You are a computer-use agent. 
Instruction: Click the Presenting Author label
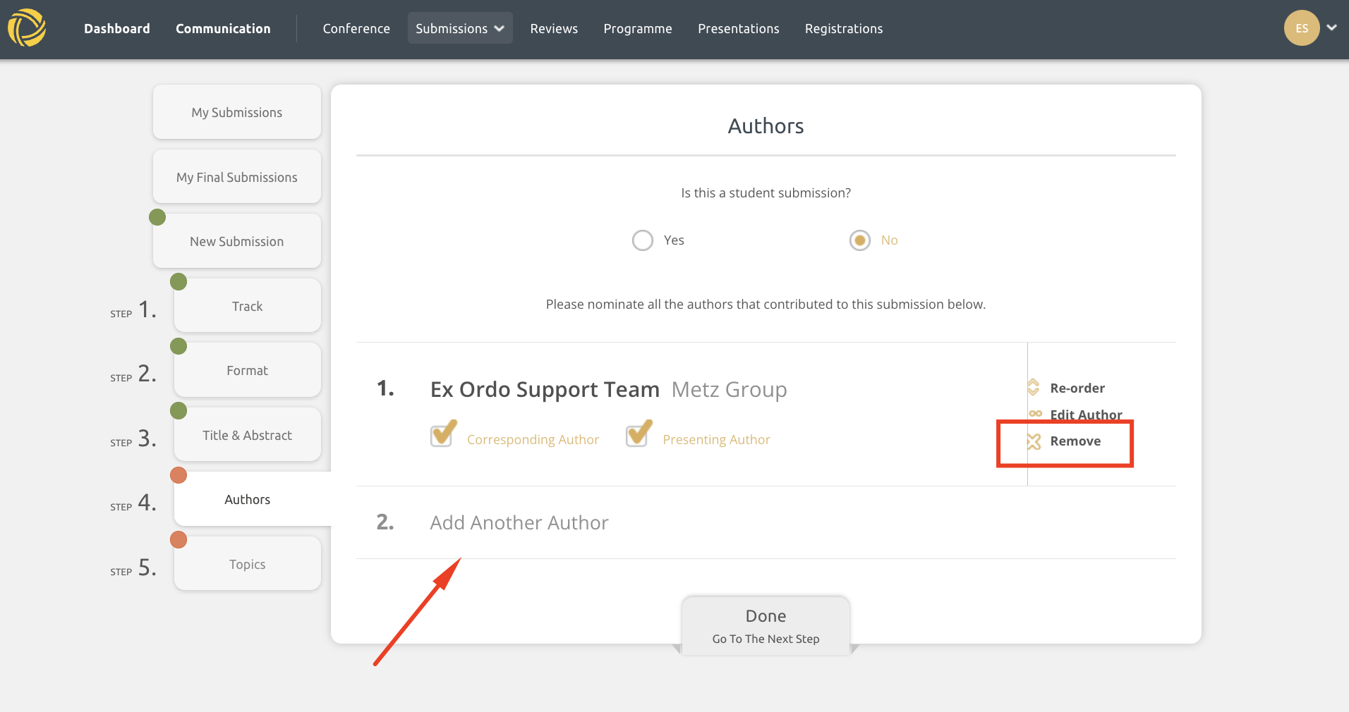tap(716, 439)
